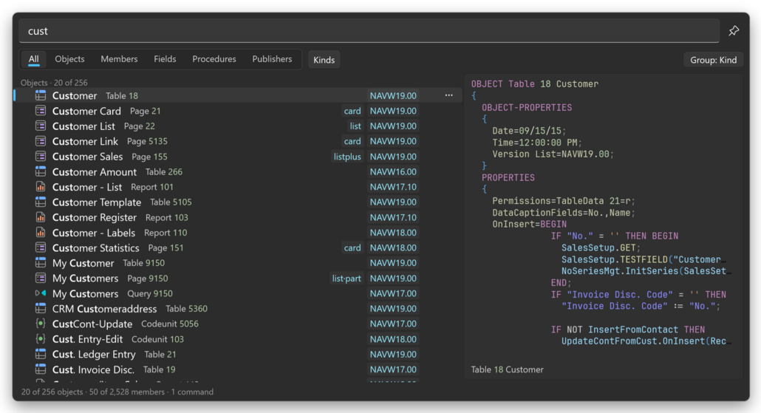Switch to the Fields tab
The height and width of the screenshot is (413, 761).
165,59
